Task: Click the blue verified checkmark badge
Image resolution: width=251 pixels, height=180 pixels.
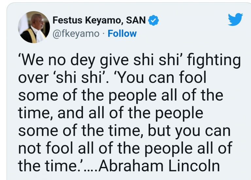Action: (154, 21)
